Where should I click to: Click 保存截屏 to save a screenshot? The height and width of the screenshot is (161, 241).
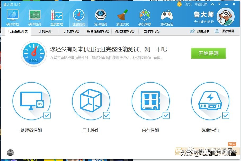228,31
